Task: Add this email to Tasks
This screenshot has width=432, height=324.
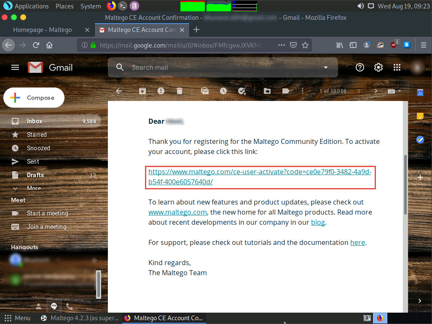Action: [x=242, y=91]
